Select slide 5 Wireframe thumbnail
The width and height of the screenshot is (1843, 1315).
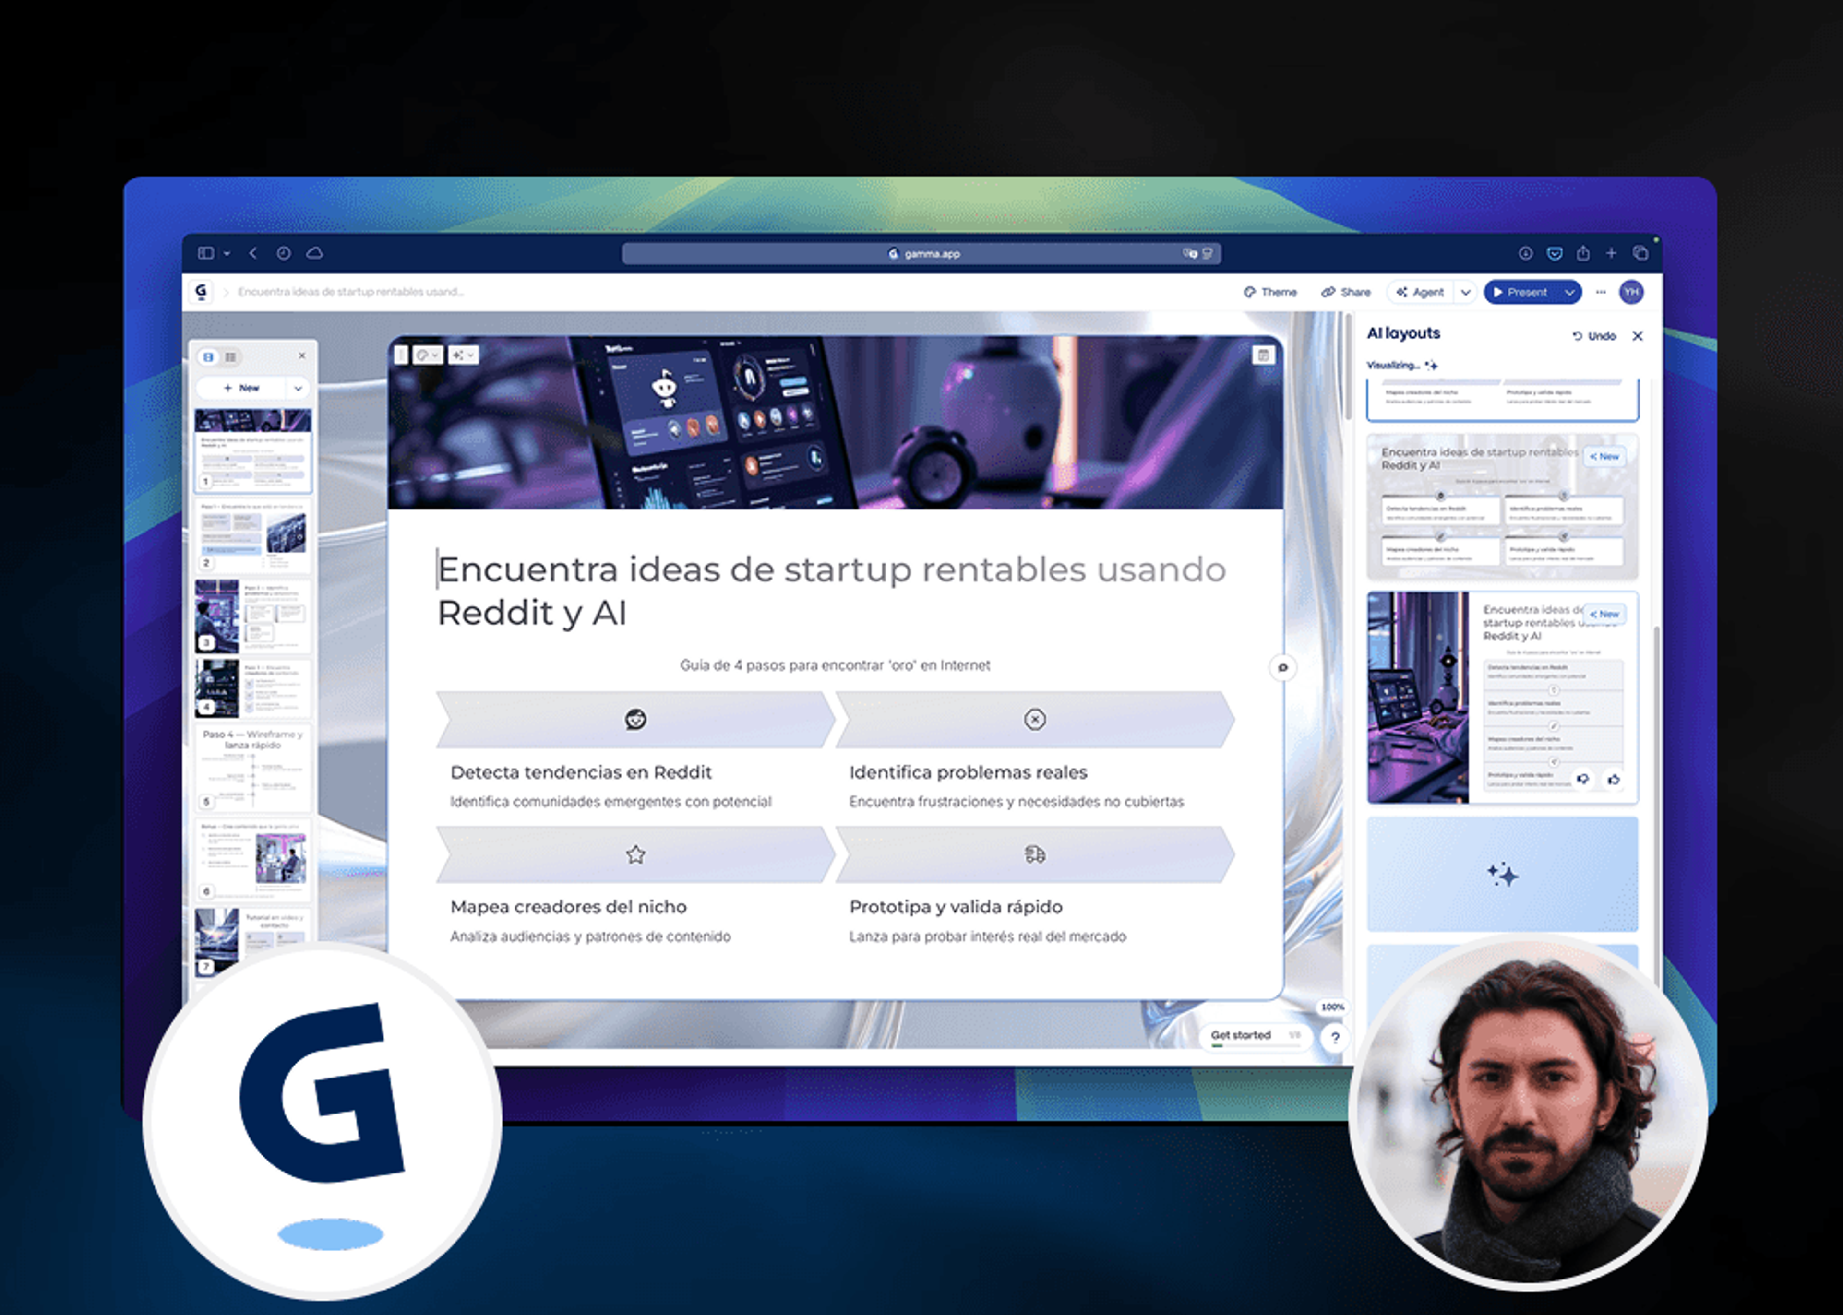[x=253, y=768]
